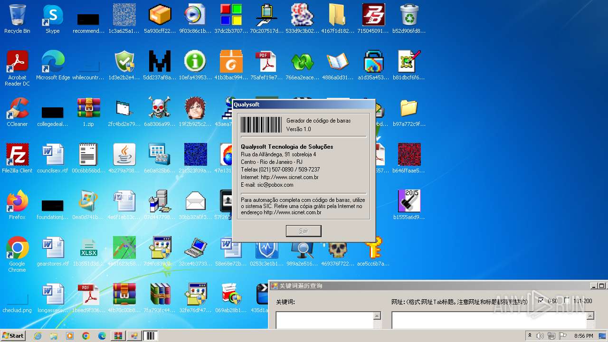This screenshot has height=342, width=608.
Task: Click the Qualysoft dialog title bar
Action: tap(304, 104)
